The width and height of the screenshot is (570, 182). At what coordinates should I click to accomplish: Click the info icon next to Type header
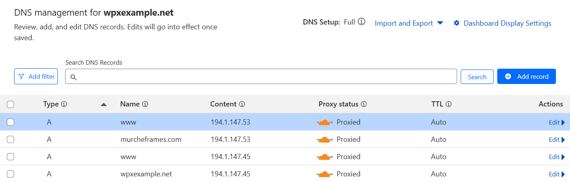tap(64, 104)
